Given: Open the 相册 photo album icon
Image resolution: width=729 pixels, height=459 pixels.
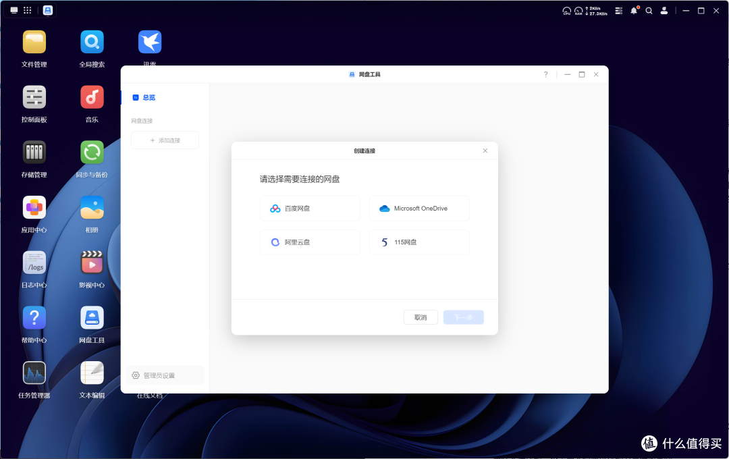Looking at the screenshot, I should coord(92,207).
